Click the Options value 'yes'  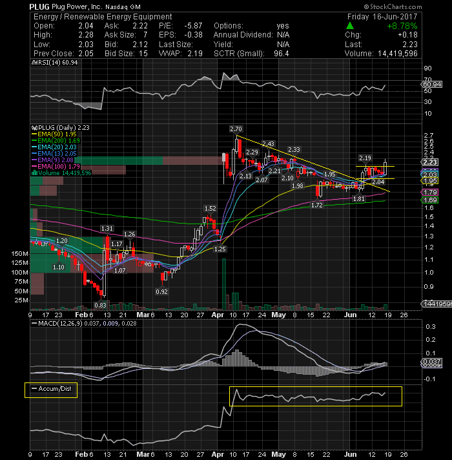click(x=283, y=26)
